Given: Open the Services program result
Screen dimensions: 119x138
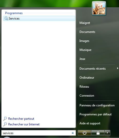Looking at the screenshot, I should coord(39,19).
